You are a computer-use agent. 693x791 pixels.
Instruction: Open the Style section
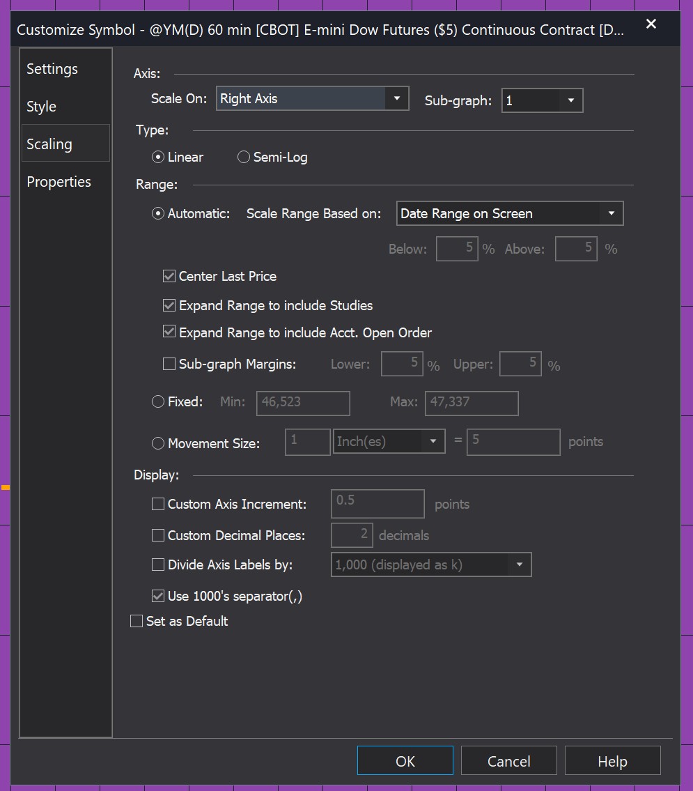(40, 106)
